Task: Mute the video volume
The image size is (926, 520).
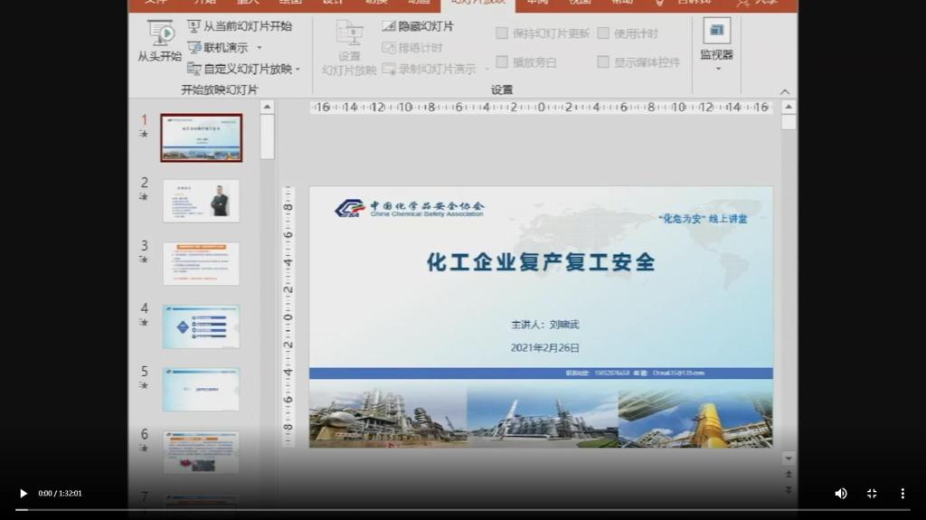Action: [841, 493]
